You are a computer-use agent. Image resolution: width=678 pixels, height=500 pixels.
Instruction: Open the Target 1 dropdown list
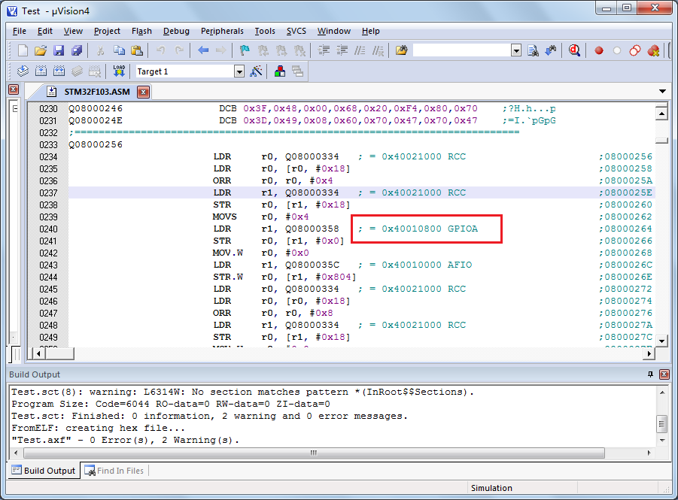point(239,71)
